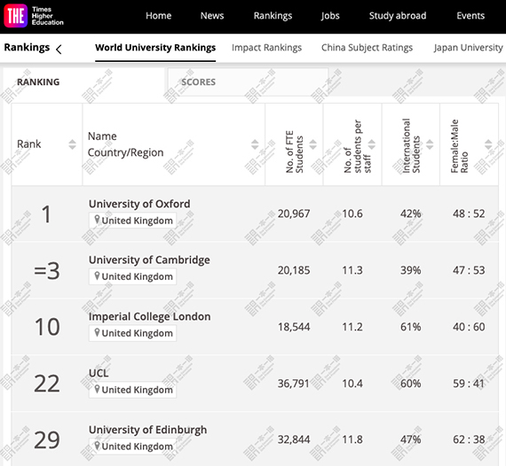Click location pin icon in Oxford row
506x466 pixels.
[x=97, y=220]
